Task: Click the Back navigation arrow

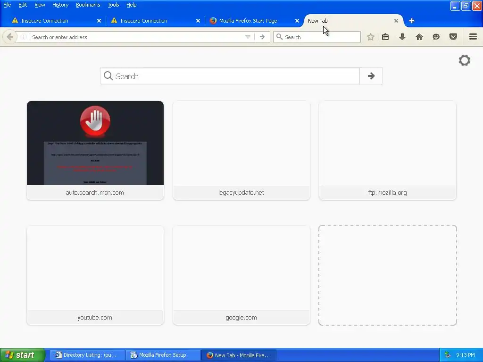Action: click(10, 37)
